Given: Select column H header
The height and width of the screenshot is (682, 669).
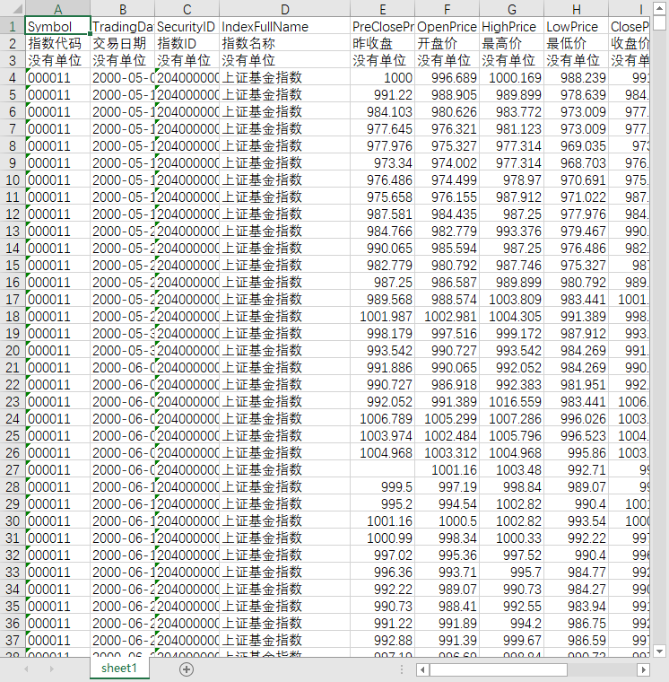Looking at the screenshot, I should pos(577,9).
